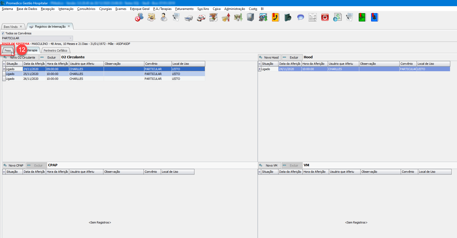Click the hospital bed toolbar icon
This screenshot has width=457, height=238.
pyautogui.click(x=189, y=18)
